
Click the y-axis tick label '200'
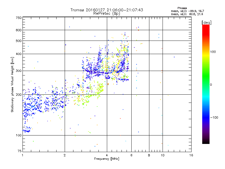(x=19, y=95)
